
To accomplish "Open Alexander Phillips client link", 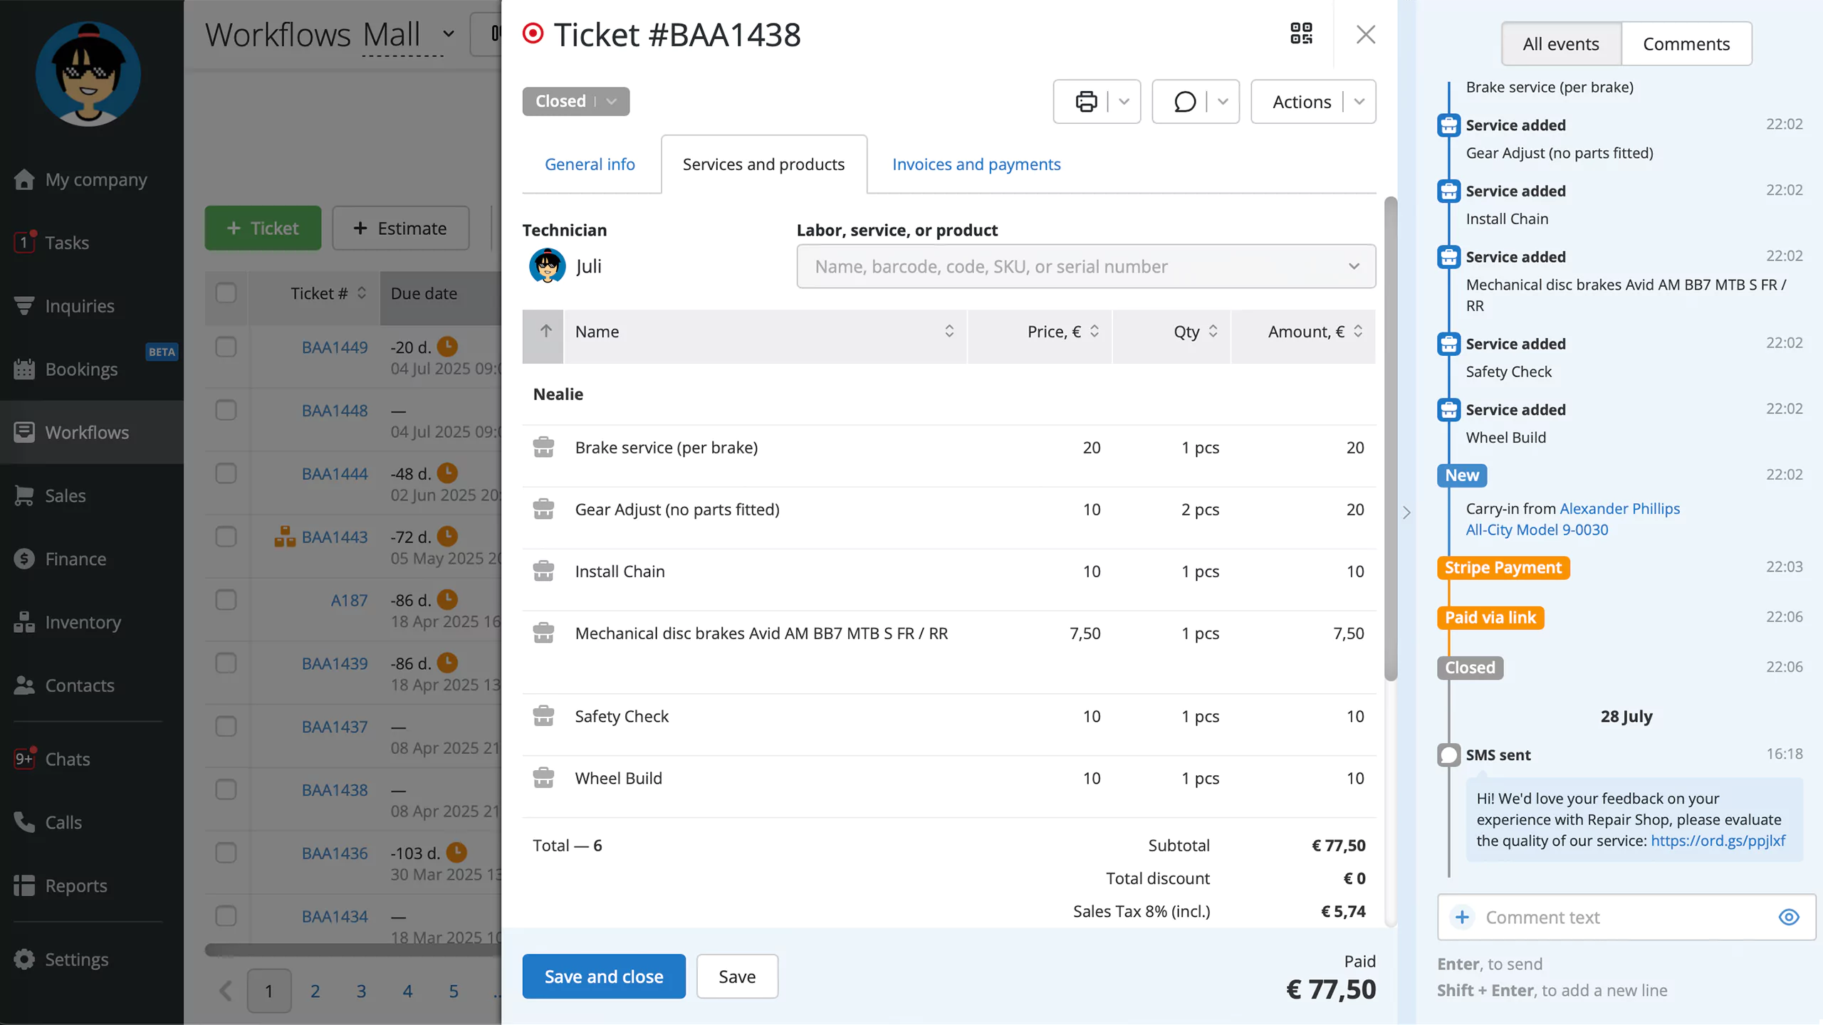I will (x=1619, y=508).
